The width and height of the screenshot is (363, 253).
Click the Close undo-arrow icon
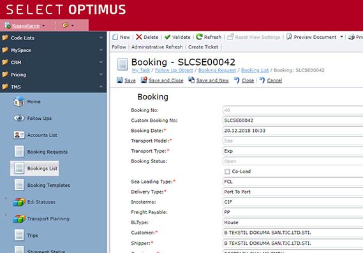point(237,80)
